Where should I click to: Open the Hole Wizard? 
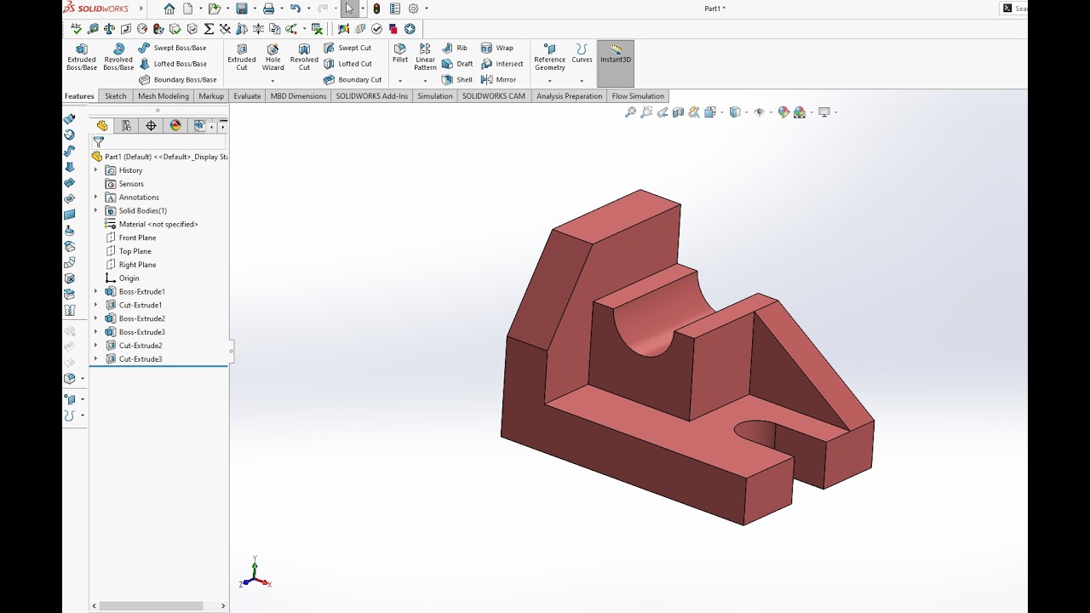pyautogui.click(x=272, y=57)
